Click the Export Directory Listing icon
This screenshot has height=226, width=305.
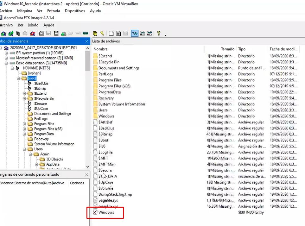(x=125, y=34)
